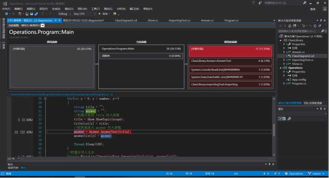Open the Debug menu in the menu bar

coord(69,9)
